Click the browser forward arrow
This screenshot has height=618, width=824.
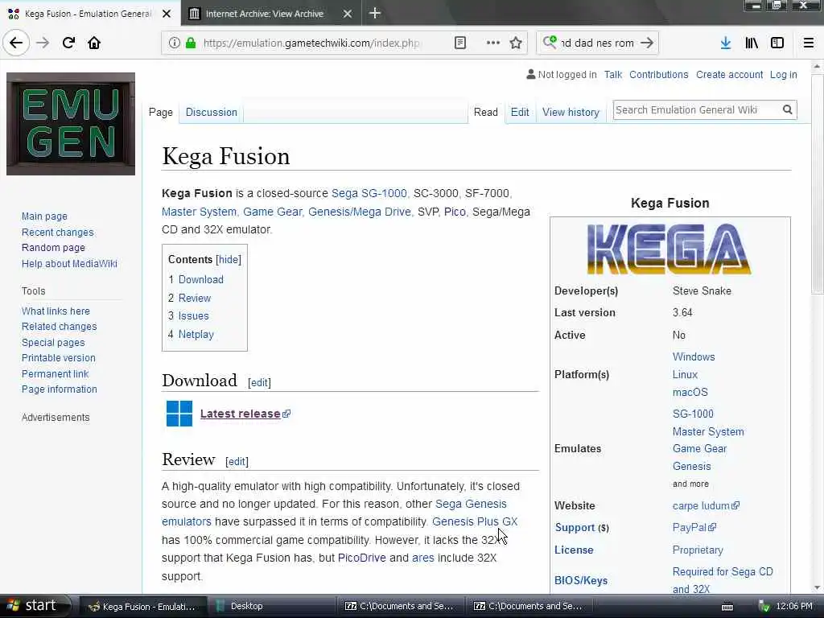coord(43,43)
